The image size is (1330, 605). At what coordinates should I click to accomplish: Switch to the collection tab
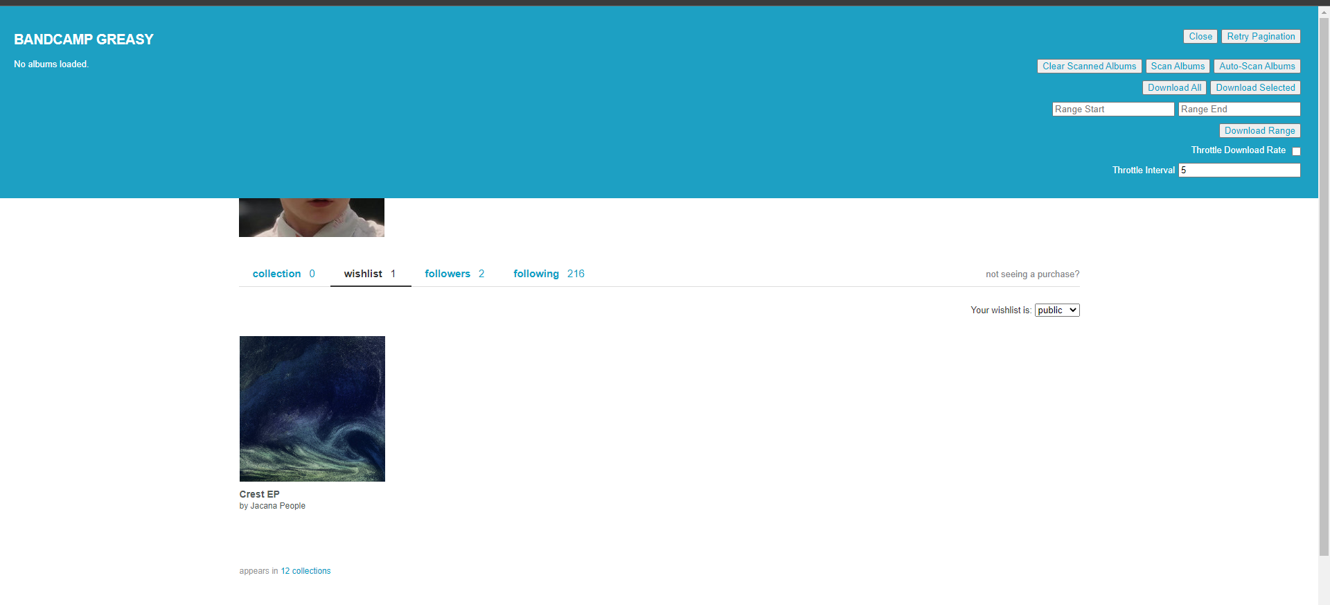pyautogui.click(x=283, y=274)
